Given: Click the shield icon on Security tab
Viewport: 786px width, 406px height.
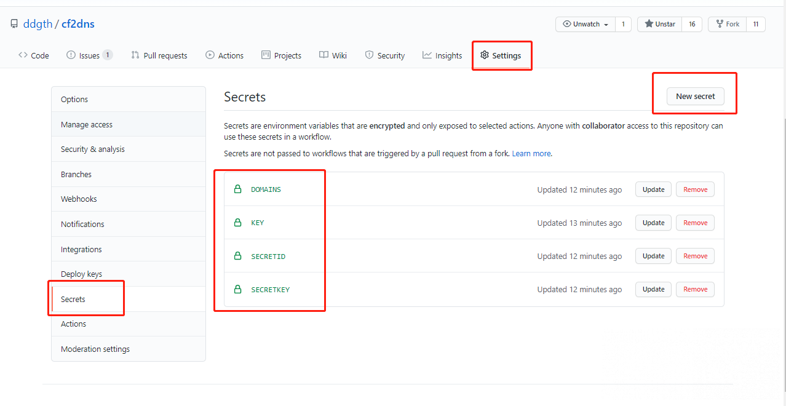Looking at the screenshot, I should pyautogui.click(x=369, y=55).
